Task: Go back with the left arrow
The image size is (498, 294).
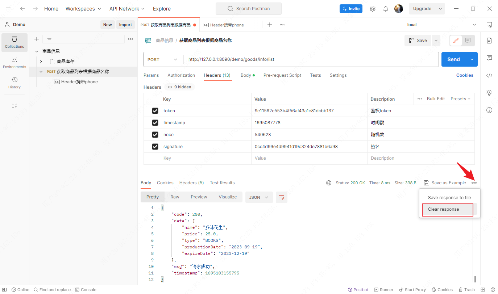Action: coord(22,9)
